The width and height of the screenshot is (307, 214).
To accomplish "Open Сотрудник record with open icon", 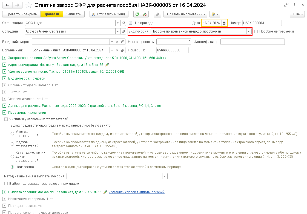I will 123,31.
